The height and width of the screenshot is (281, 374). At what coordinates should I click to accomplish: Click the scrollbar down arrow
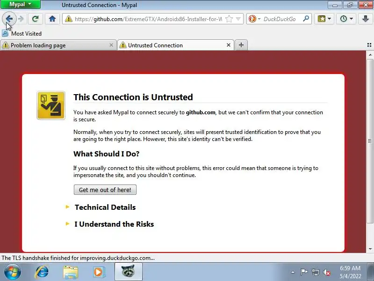click(x=370, y=249)
